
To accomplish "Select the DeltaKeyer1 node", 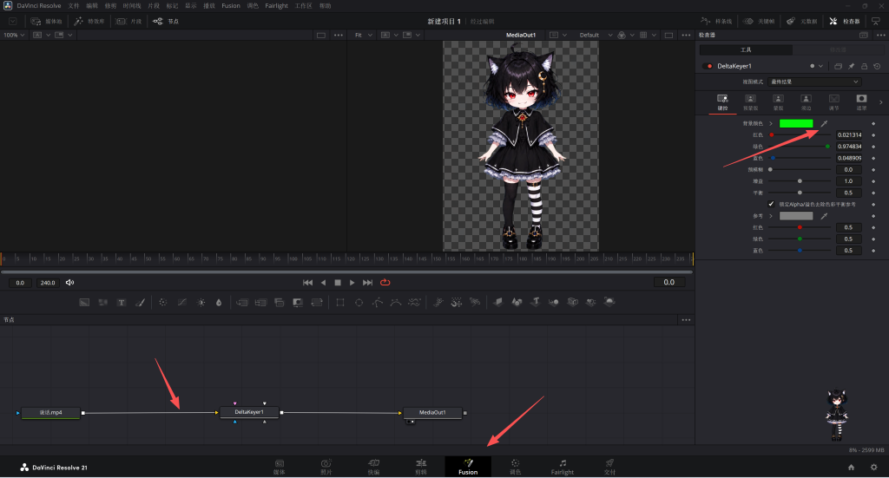I will pos(249,412).
